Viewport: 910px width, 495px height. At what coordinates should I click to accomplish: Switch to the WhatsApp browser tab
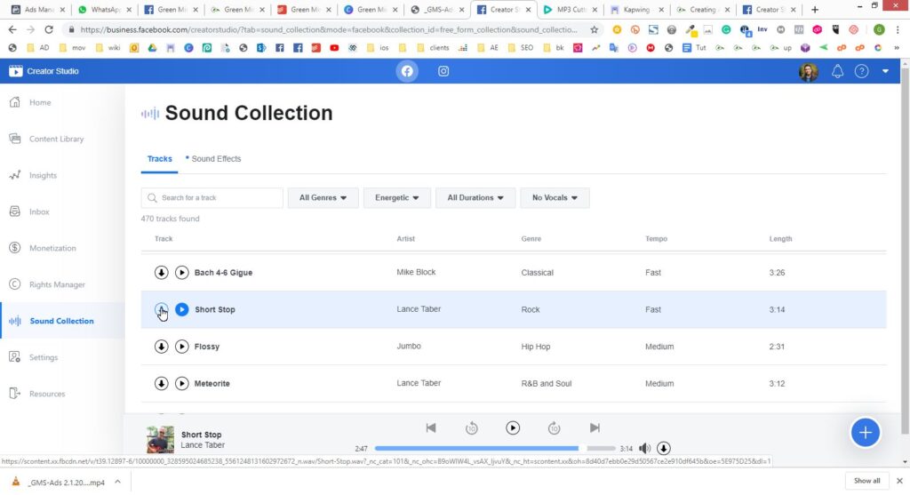click(x=106, y=9)
